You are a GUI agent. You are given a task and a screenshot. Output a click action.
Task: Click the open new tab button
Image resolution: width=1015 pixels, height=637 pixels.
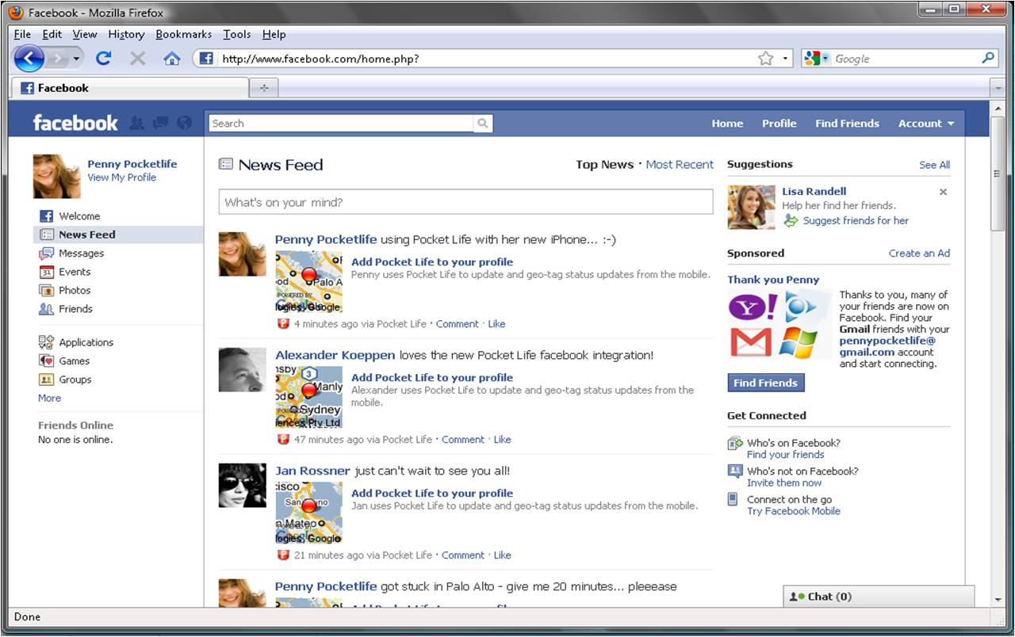click(x=264, y=88)
